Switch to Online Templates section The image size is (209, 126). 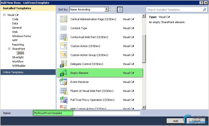point(28,72)
